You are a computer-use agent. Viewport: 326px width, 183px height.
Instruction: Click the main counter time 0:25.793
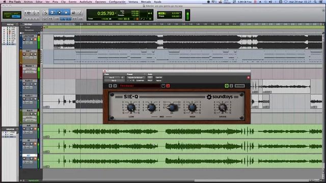tap(105, 13)
